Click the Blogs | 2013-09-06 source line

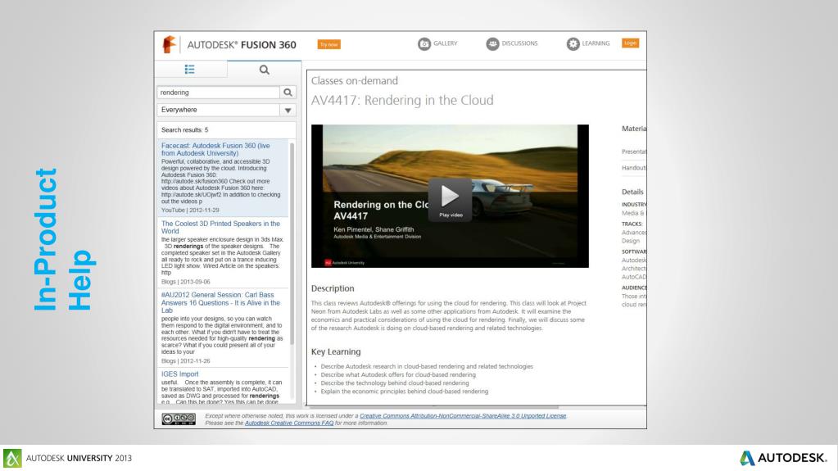[185, 282]
